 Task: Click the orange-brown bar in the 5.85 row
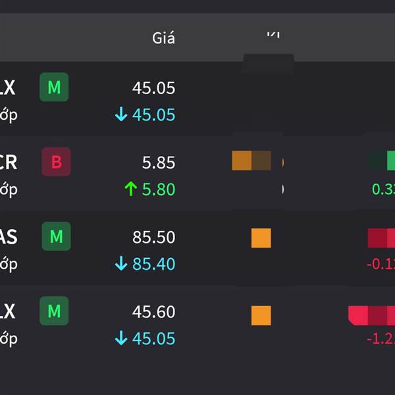pos(251,161)
